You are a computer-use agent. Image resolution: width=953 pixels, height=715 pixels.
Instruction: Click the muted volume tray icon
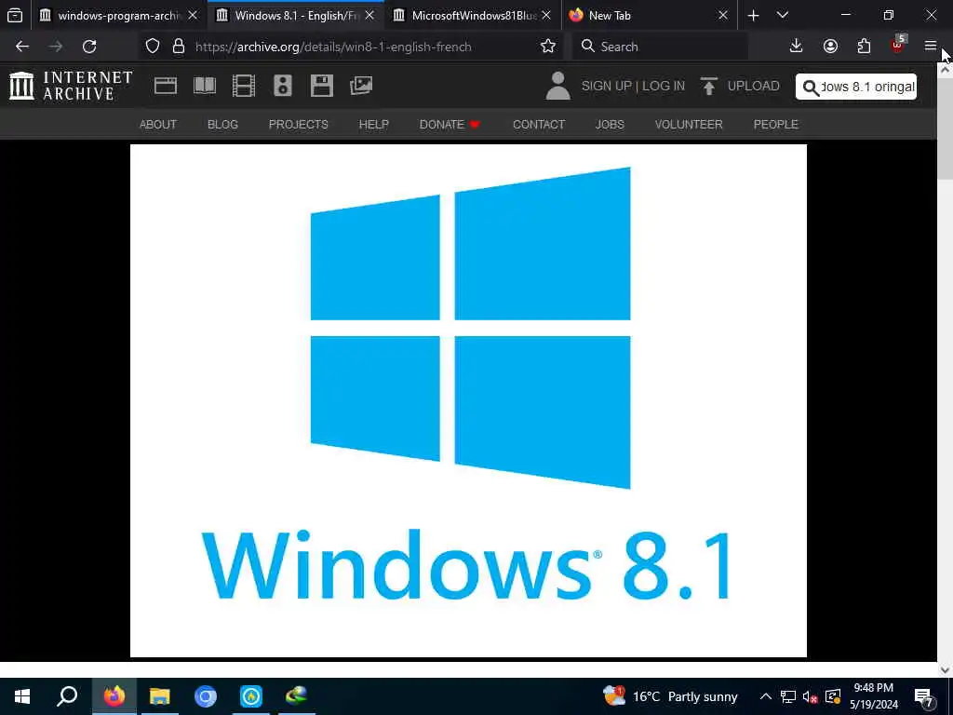click(810, 696)
